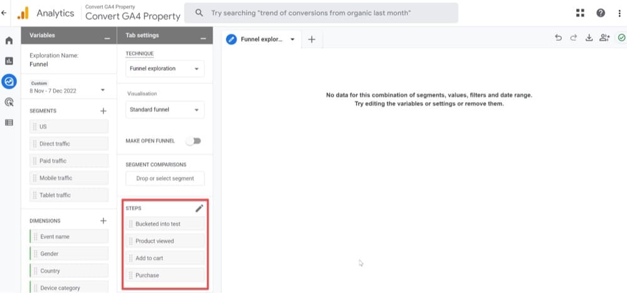Click the pencil icon to edit Steps
Screen dimensions: 627x293
(x=199, y=208)
